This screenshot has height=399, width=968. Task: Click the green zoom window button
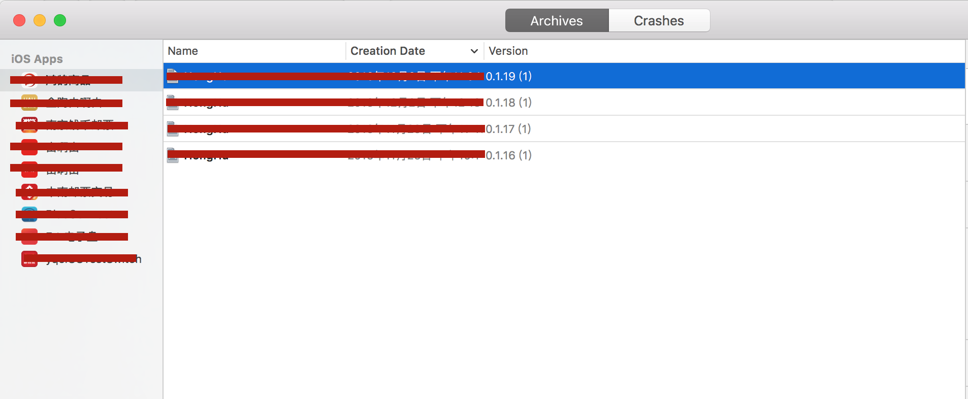click(60, 20)
